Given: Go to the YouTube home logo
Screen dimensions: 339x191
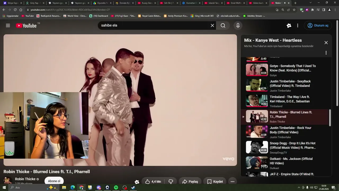Looking at the screenshot, I should pyautogui.click(x=26, y=25).
